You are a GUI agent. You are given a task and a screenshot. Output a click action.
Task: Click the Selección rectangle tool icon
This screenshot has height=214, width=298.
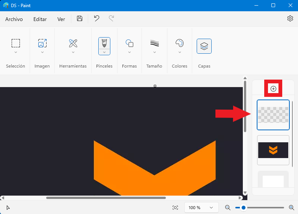click(16, 43)
